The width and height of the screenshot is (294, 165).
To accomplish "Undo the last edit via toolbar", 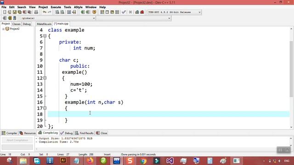I will pos(45,12).
